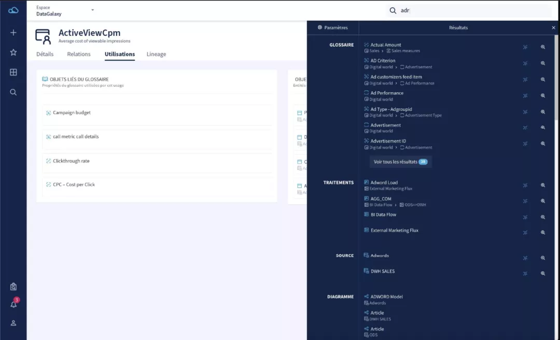Click zoom magnifier icon for Advertisement row
560x340 pixels.
[543, 127]
